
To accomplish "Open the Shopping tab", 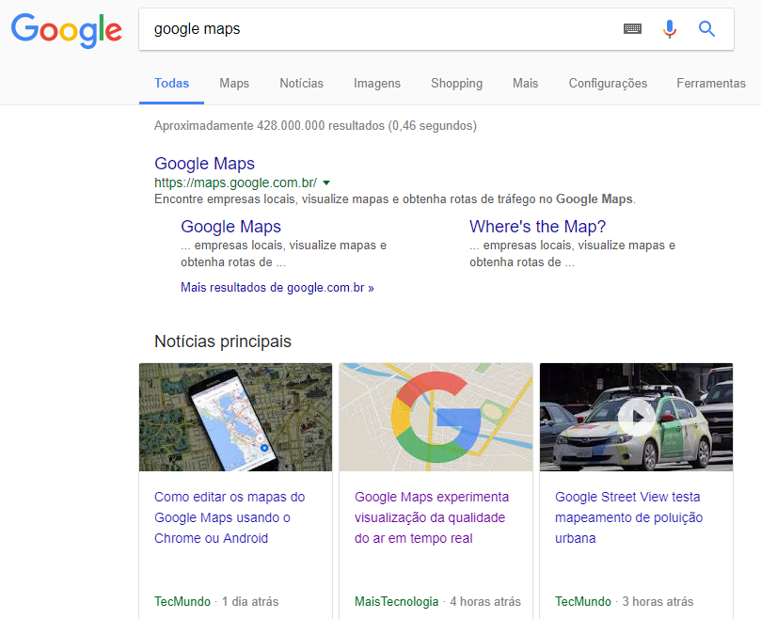I will coord(457,83).
